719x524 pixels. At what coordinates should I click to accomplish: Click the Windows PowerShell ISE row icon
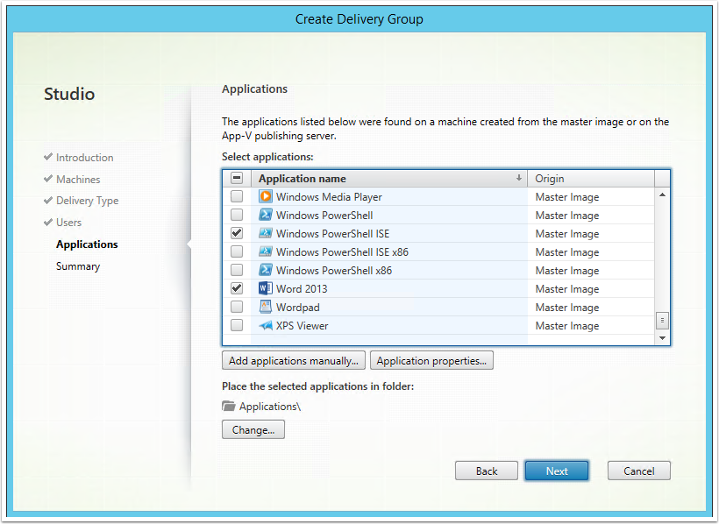(x=265, y=233)
